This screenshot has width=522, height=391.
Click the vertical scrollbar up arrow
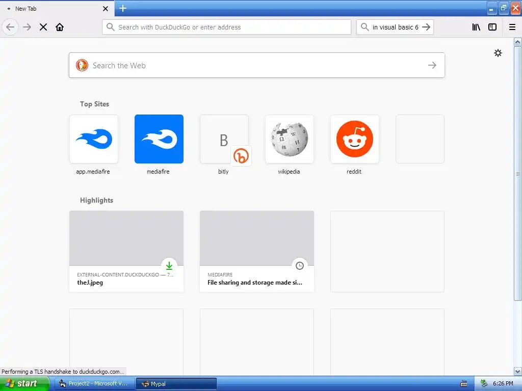coord(518,42)
